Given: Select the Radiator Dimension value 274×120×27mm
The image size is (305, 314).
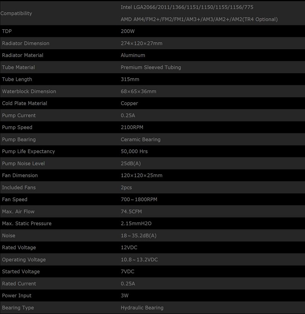Looking at the screenshot, I should 141,43.
